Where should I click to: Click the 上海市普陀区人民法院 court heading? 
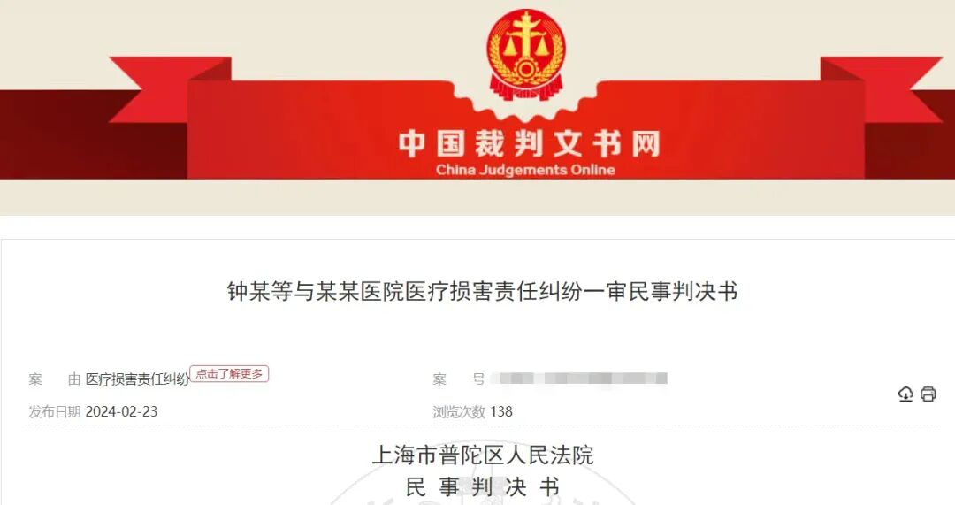point(483,455)
